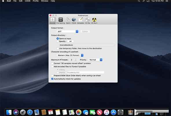Select the 'Same as input' radio button

point(58,39)
